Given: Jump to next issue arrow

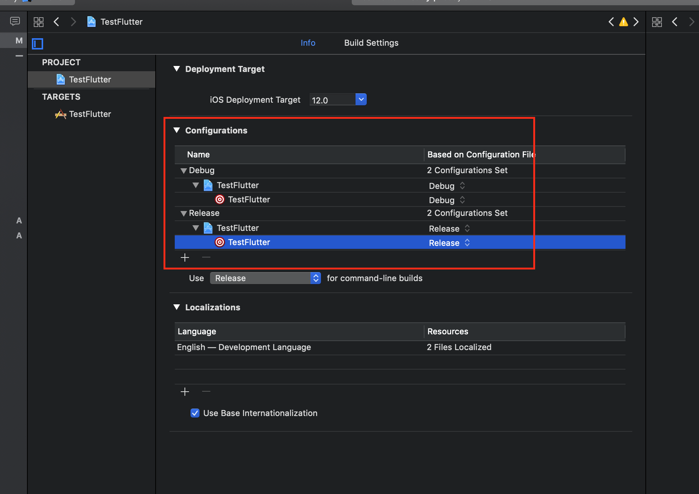Looking at the screenshot, I should [636, 22].
